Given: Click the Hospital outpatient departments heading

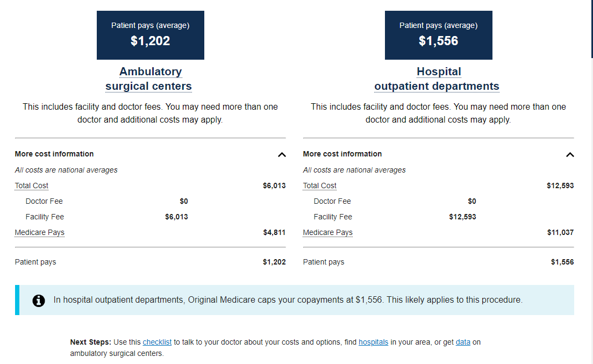Looking at the screenshot, I should pos(437,79).
